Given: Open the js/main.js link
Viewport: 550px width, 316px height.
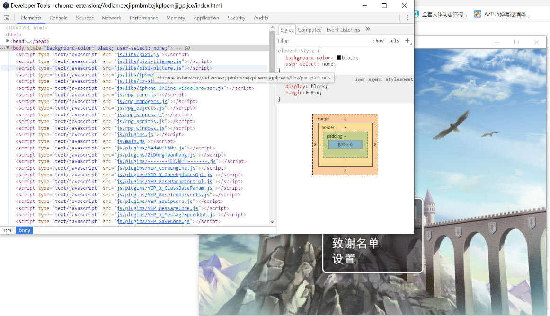Looking at the screenshot, I should [x=131, y=141].
